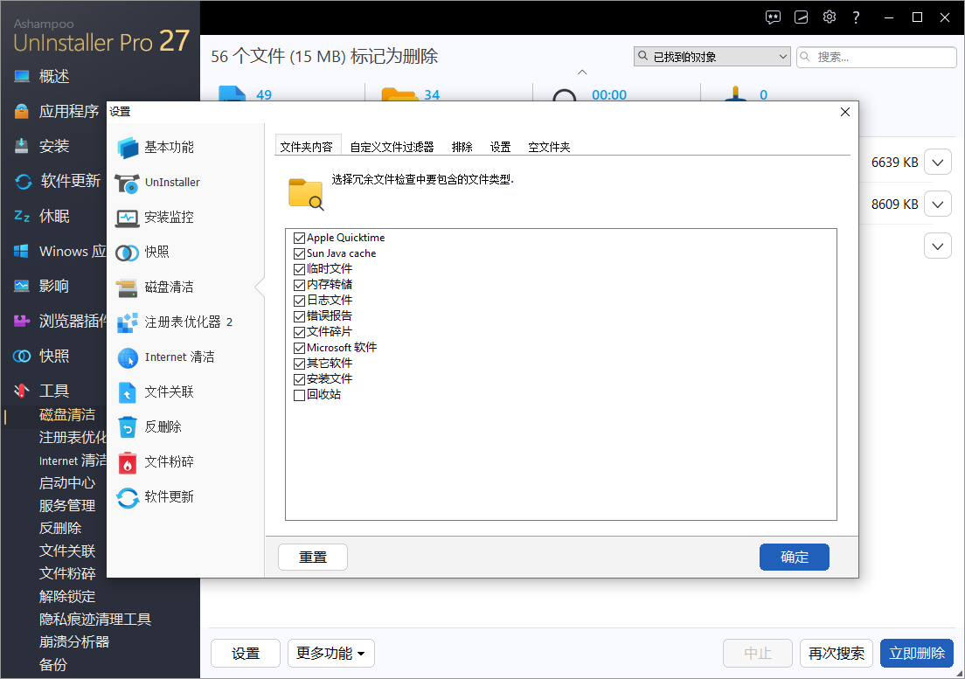Uncheck Apple Quicktime checkbox

(299, 238)
